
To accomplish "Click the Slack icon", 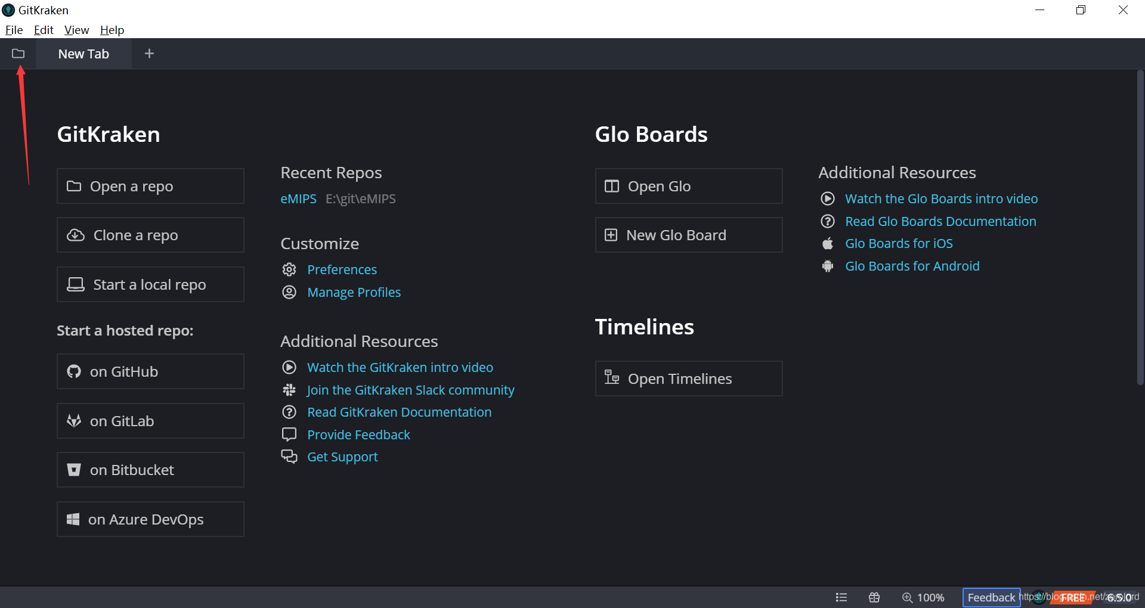I will tap(289, 390).
